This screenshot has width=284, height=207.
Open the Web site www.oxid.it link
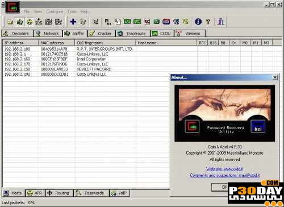[x=224, y=169]
